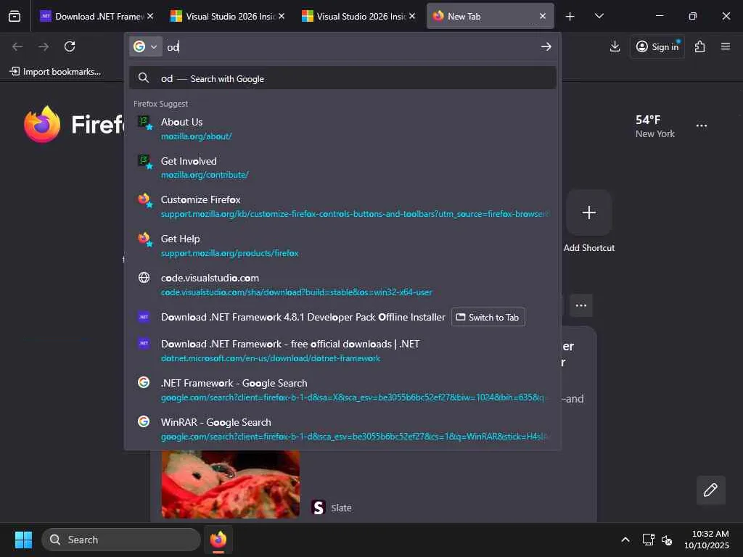Click the pencil customize page icon
This screenshot has width=743, height=557.
click(710, 490)
